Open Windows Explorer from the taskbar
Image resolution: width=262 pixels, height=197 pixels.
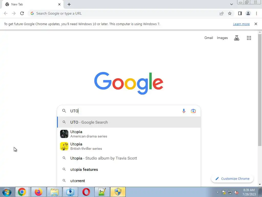pyautogui.click(x=54, y=192)
